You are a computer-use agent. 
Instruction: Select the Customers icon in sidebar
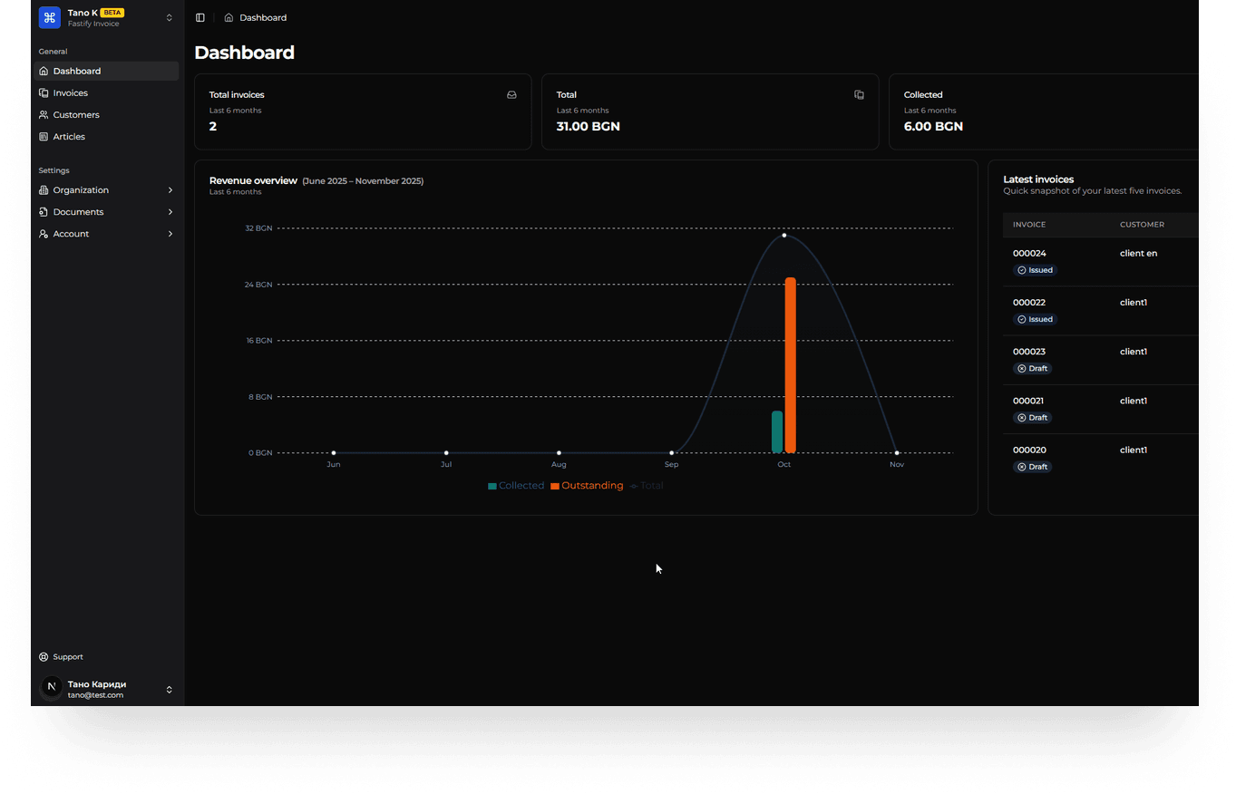[x=44, y=115]
